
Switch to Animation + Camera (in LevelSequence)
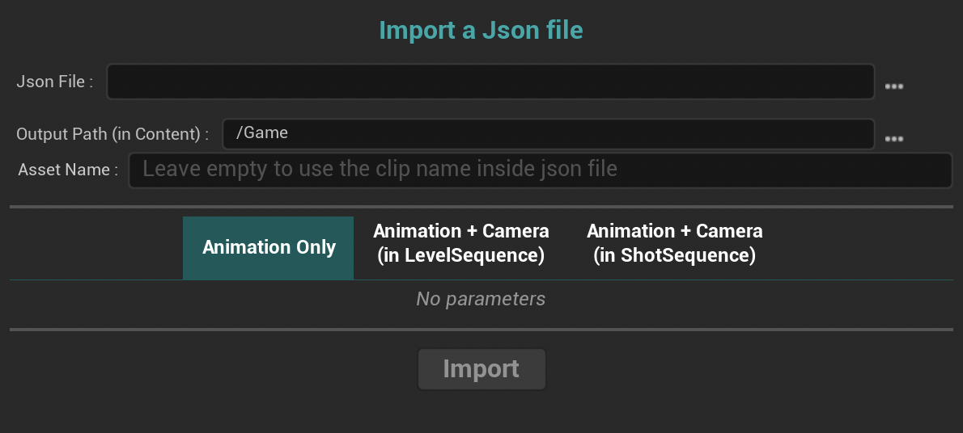click(x=460, y=243)
